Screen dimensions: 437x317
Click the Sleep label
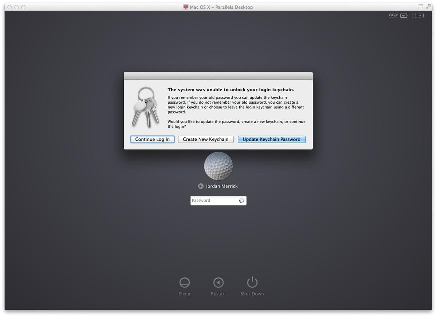[185, 294]
